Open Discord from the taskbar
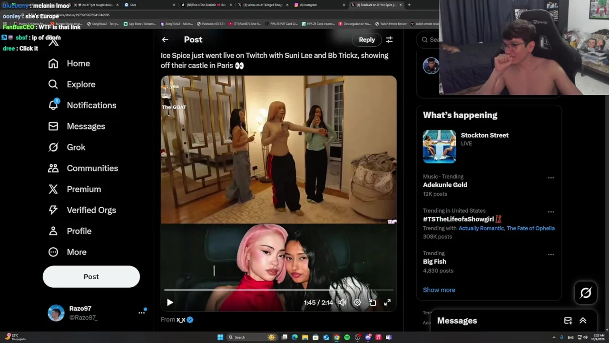This screenshot has height=343, width=609. pyautogui.click(x=368, y=337)
